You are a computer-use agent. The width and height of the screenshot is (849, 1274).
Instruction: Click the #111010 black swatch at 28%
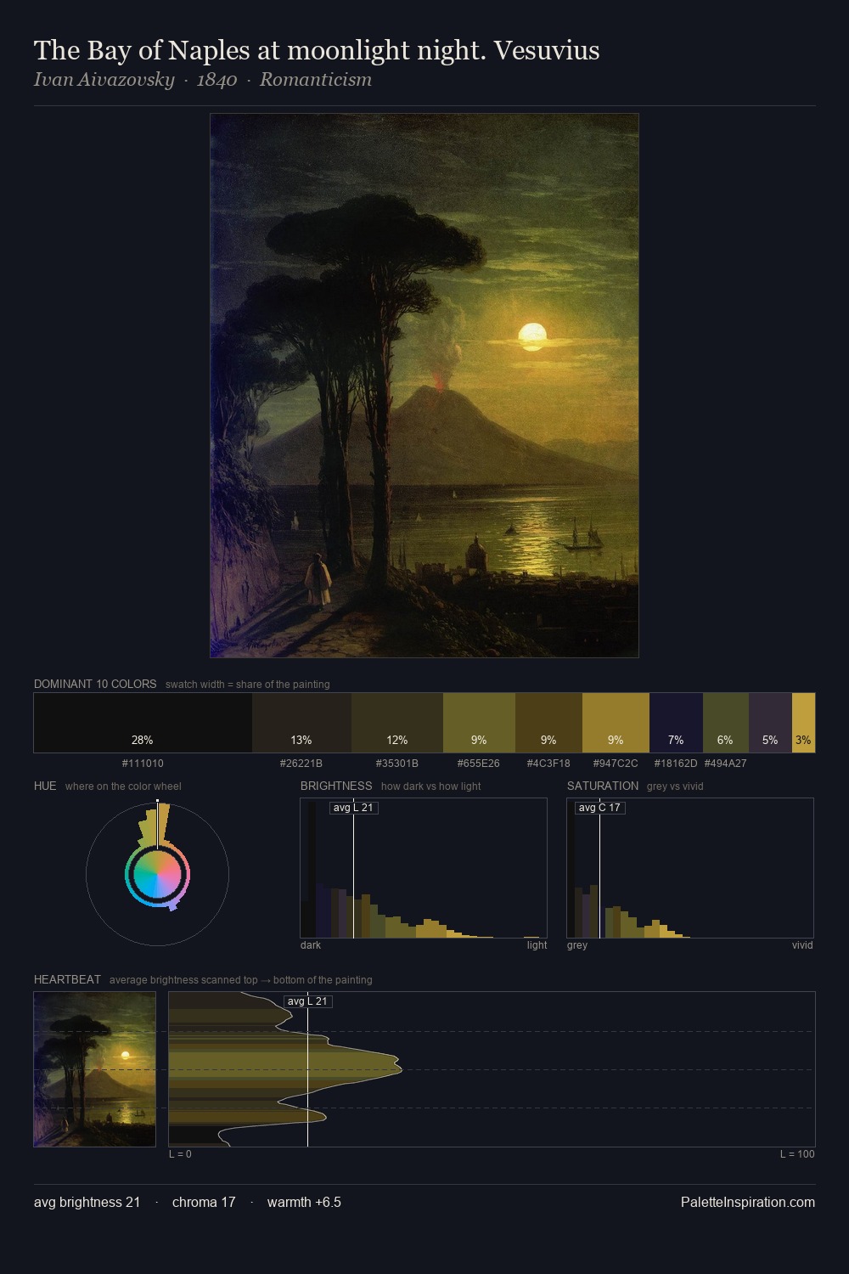point(143,723)
